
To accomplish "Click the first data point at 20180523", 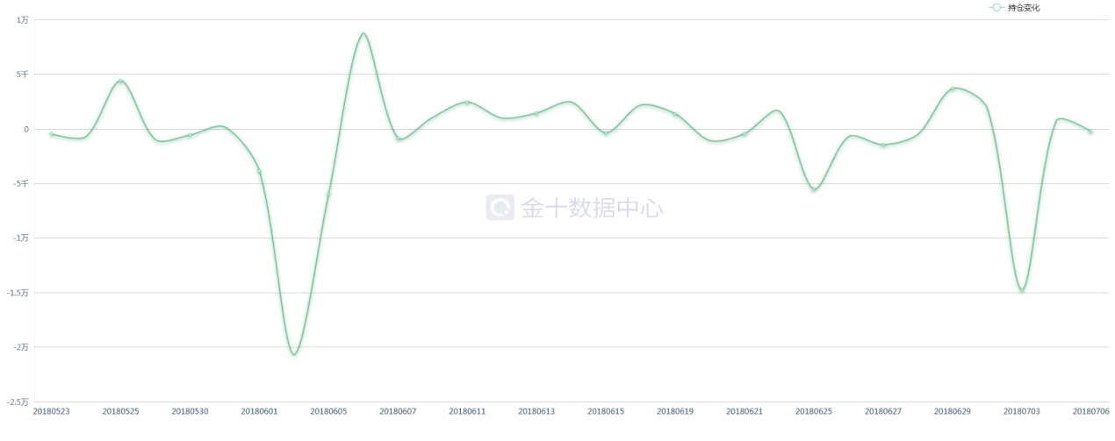I will click(x=52, y=134).
